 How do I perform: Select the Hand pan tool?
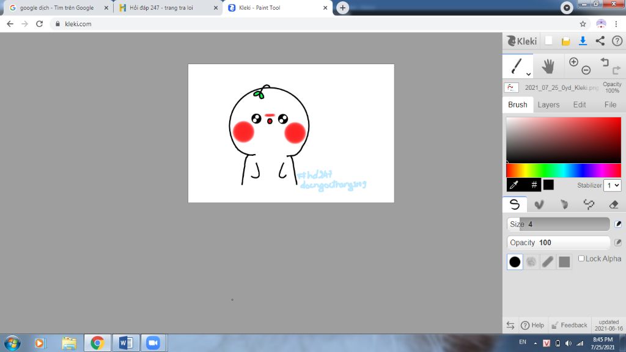(548, 66)
